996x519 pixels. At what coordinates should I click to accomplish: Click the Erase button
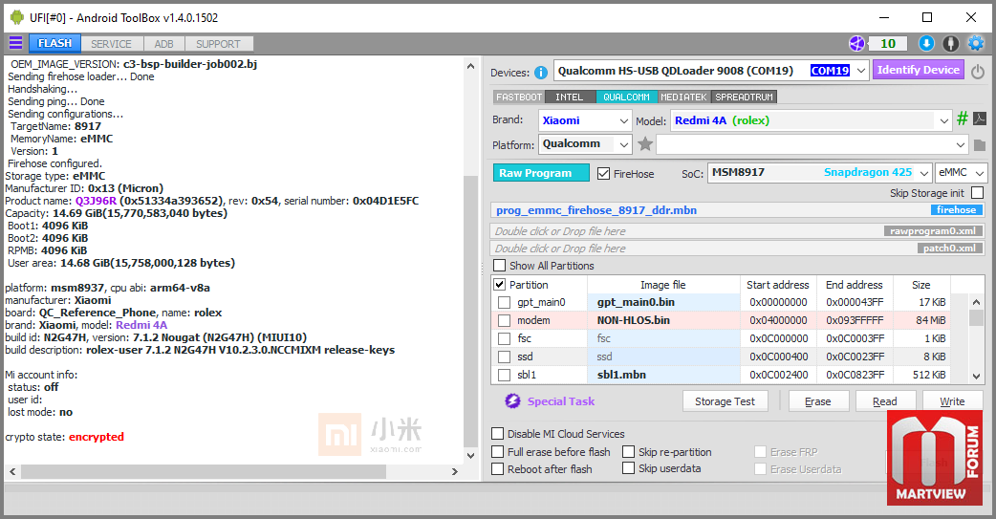pos(817,401)
